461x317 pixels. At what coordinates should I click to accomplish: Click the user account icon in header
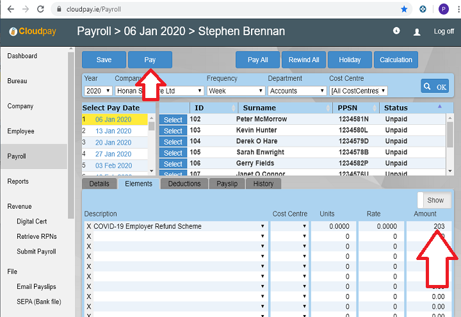[x=417, y=31]
